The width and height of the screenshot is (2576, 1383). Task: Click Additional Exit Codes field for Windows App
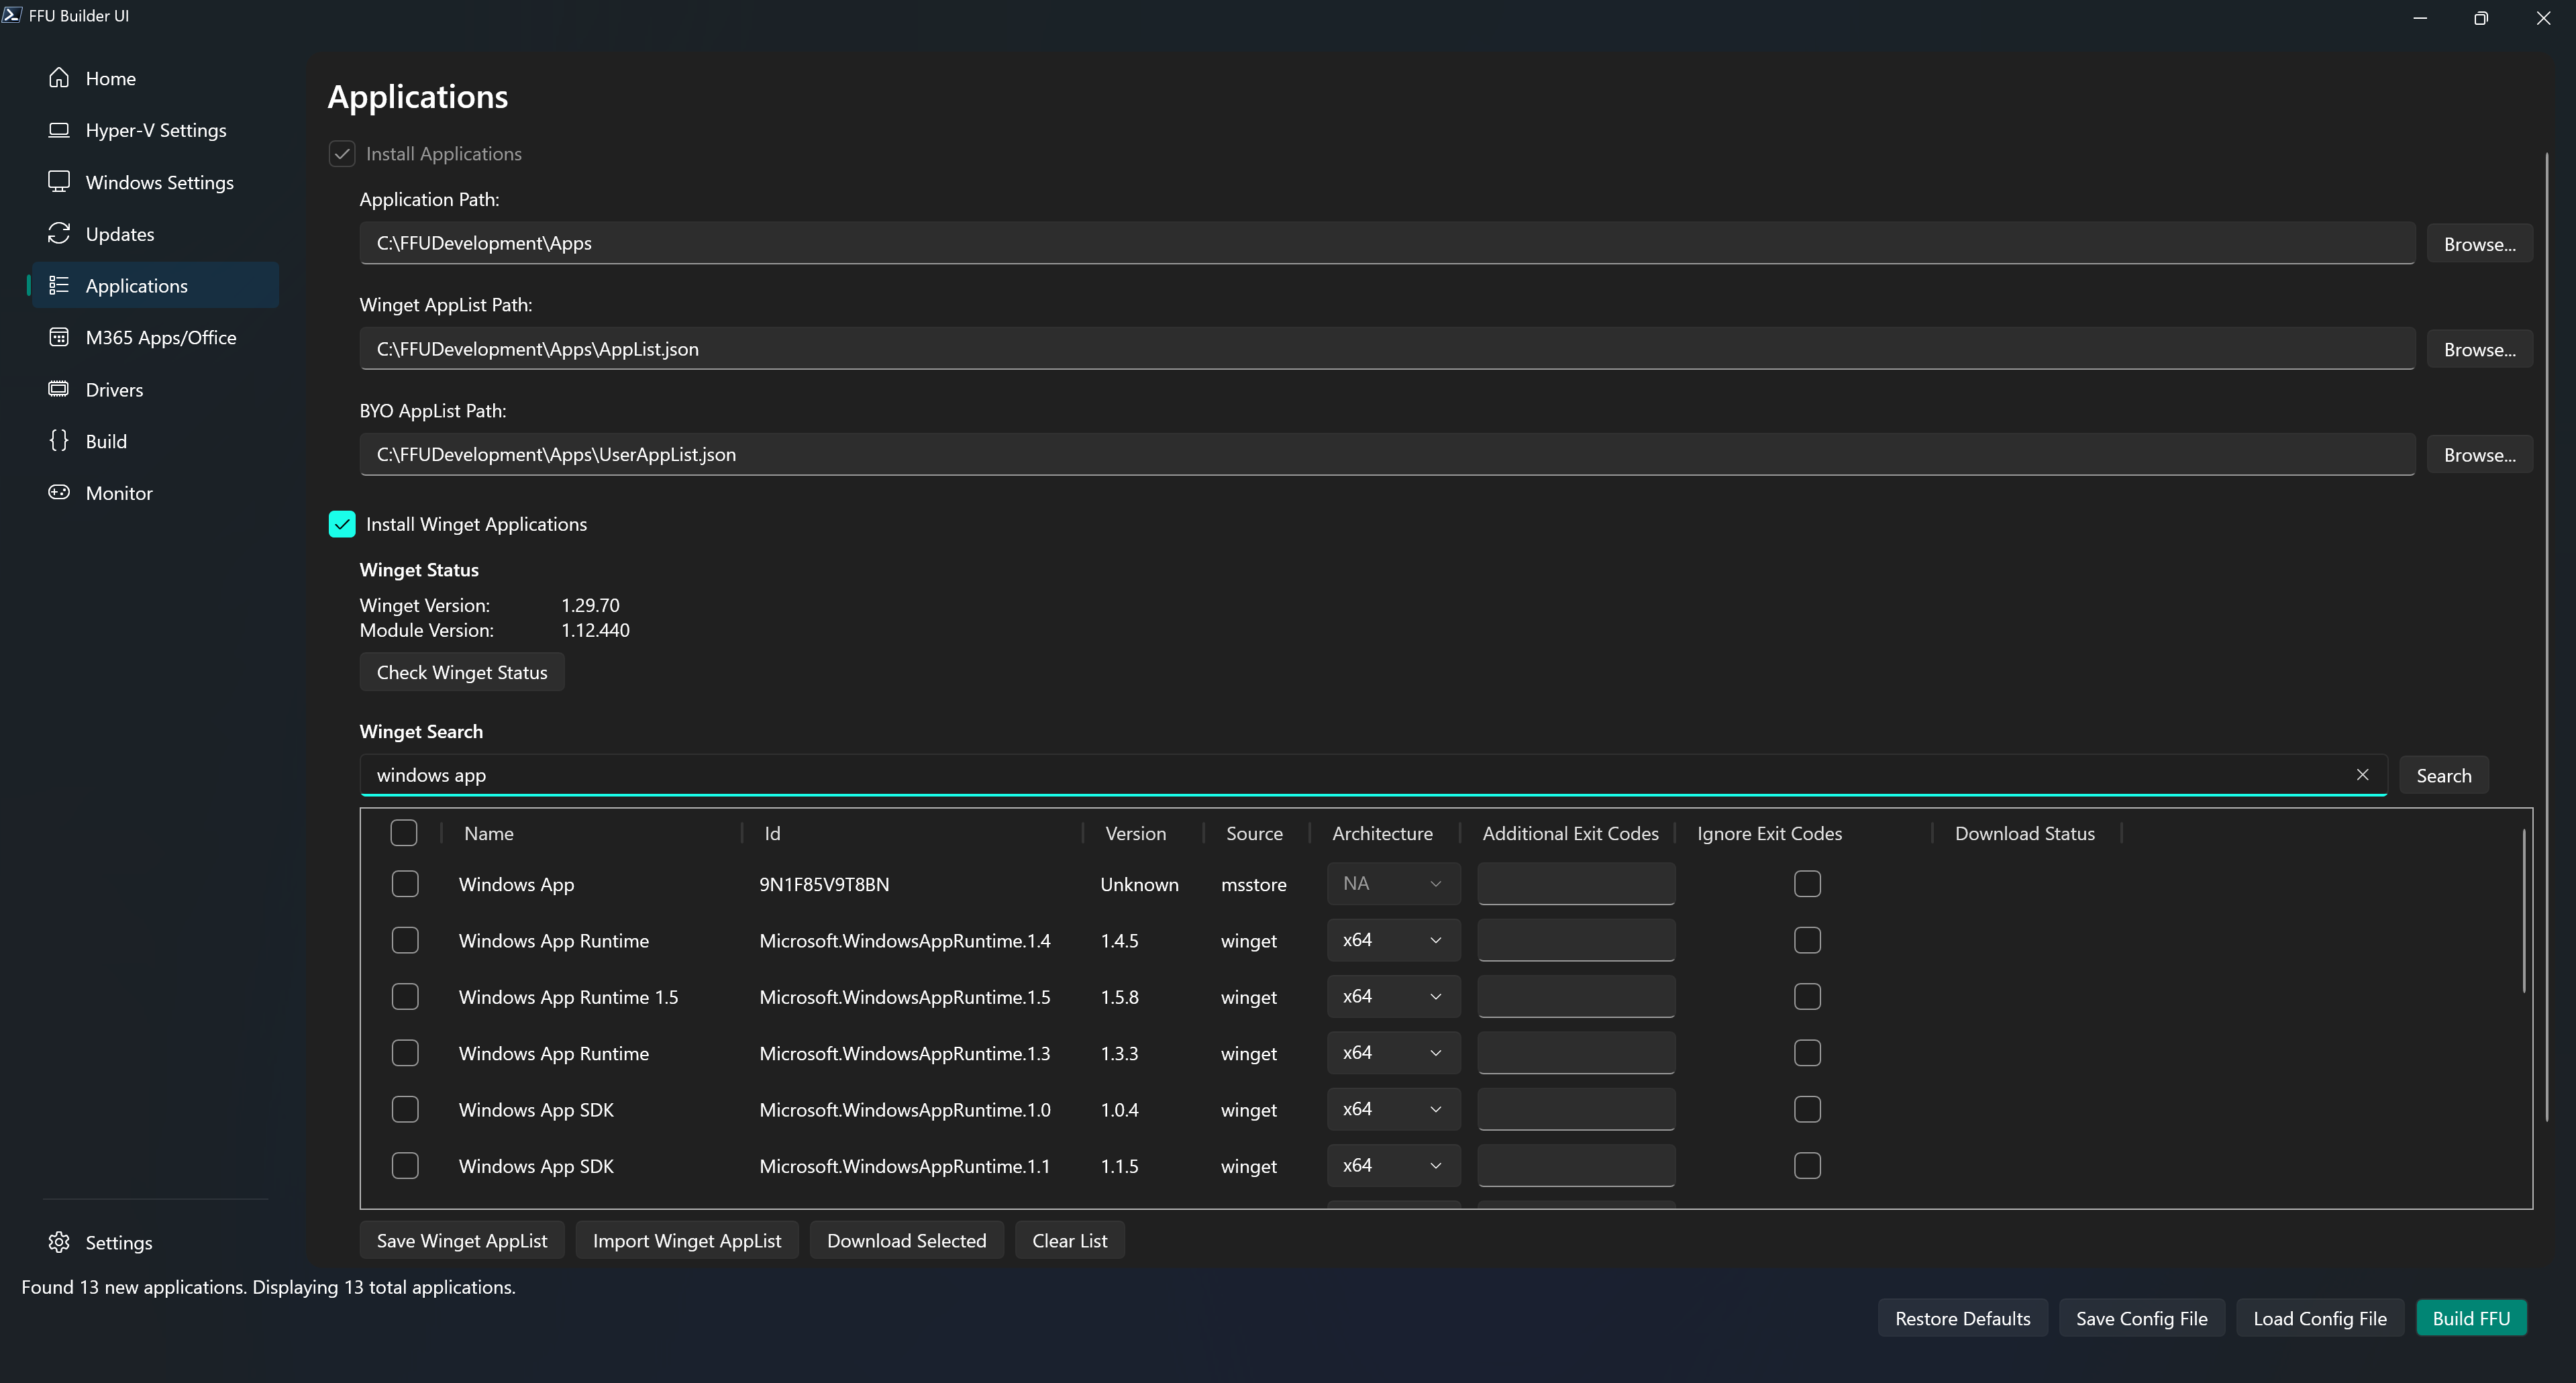tap(1576, 884)
